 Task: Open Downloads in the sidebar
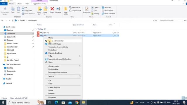pyautogui.click(x=11, y=34)
